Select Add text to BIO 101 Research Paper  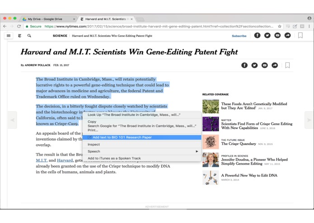click(142, 137)
